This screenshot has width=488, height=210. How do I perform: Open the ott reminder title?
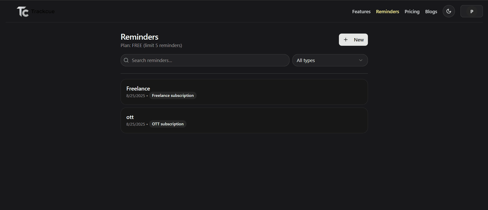[x=130, y=117]
